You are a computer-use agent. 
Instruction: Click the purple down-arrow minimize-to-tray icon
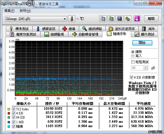137,19
